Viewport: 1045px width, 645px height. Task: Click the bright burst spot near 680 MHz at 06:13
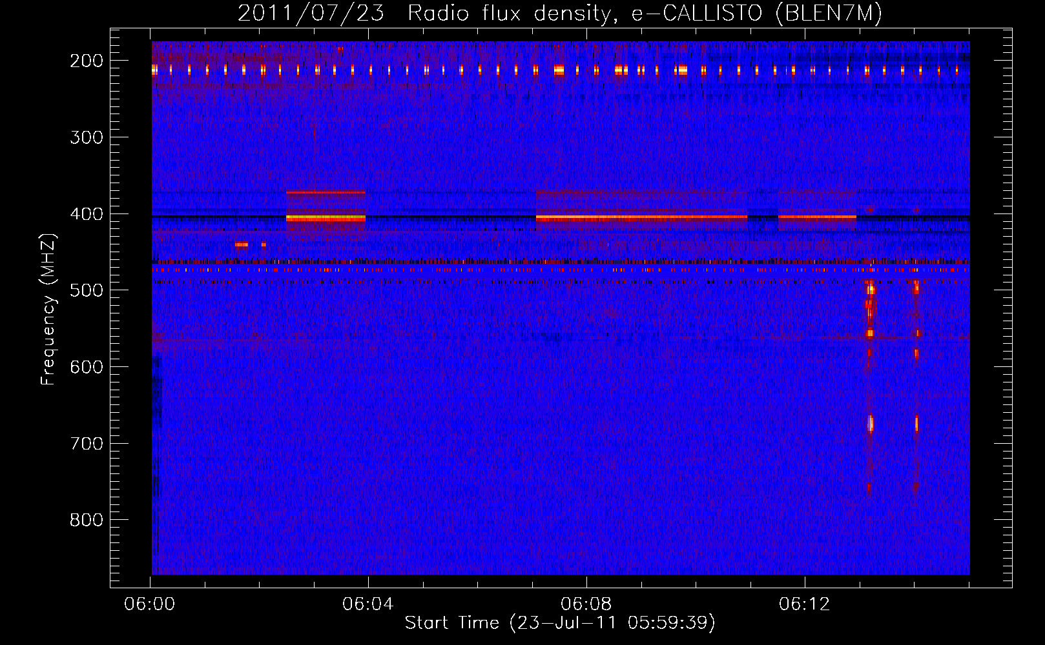[x=870, y=424]
